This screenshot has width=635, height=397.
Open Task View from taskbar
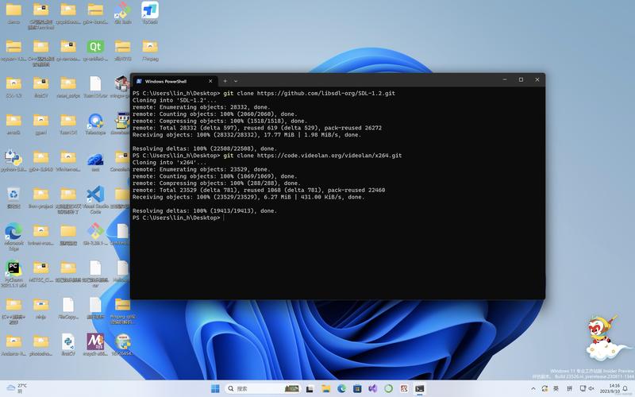[310, 388]
